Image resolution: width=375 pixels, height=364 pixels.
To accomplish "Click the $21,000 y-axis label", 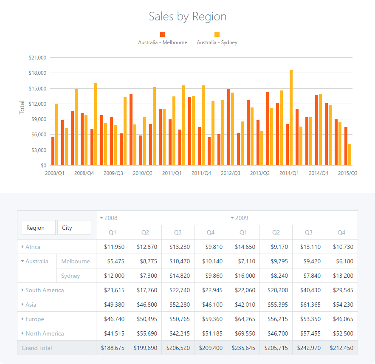I will (37, 58).
